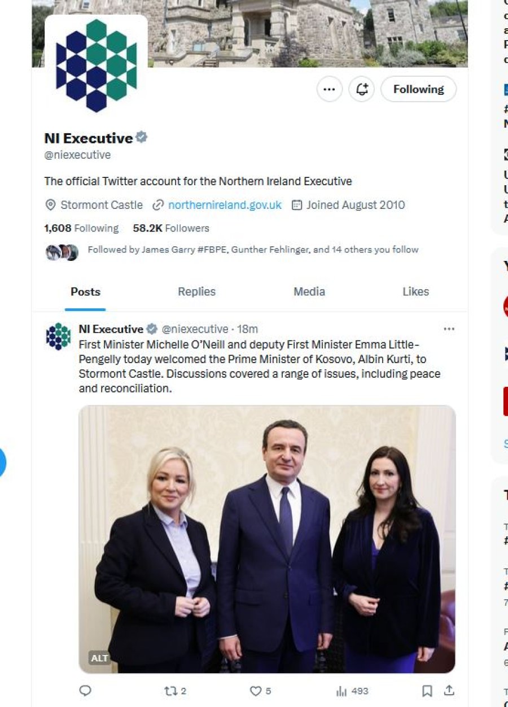Toggle post notifications bell for NI Executive

point(362,89)
